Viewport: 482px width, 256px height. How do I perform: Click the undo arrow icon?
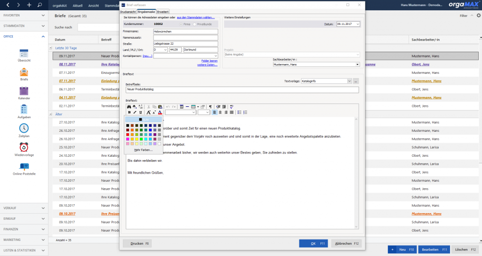(168, 107)
